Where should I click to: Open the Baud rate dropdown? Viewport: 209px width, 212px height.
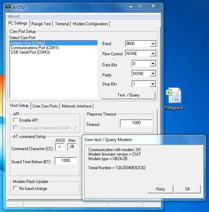click(x=153, y=44)
